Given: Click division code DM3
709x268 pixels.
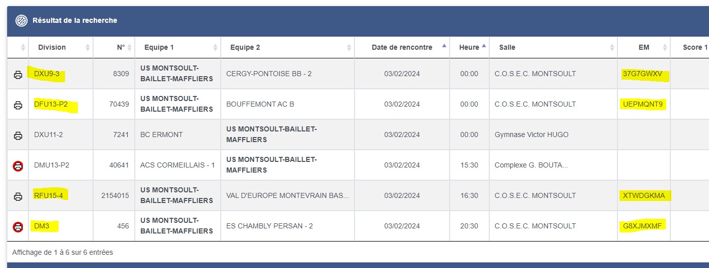Looking at the screenshot, I should 42,226.
